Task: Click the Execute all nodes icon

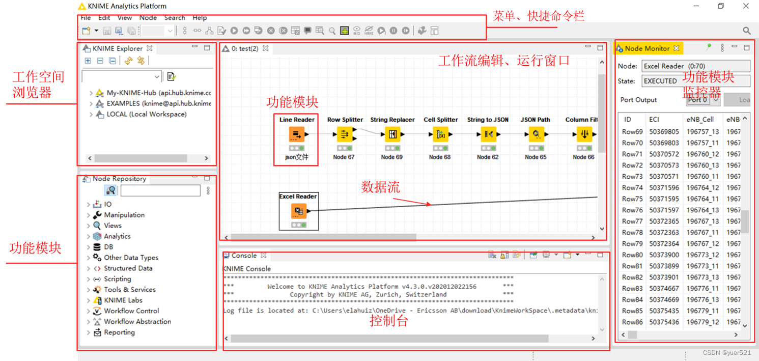Action: pos(246,31)
